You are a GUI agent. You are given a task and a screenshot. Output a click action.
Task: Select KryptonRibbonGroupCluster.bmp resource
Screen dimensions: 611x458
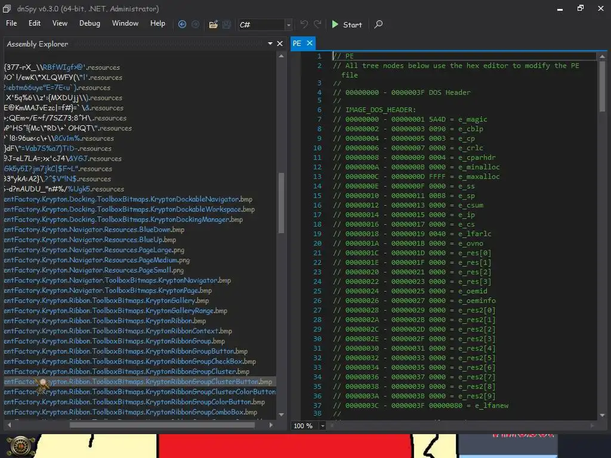click(126, 372)
